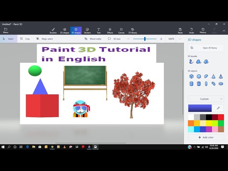Click the canvas vertical scrollbar

tap(183, 92)
